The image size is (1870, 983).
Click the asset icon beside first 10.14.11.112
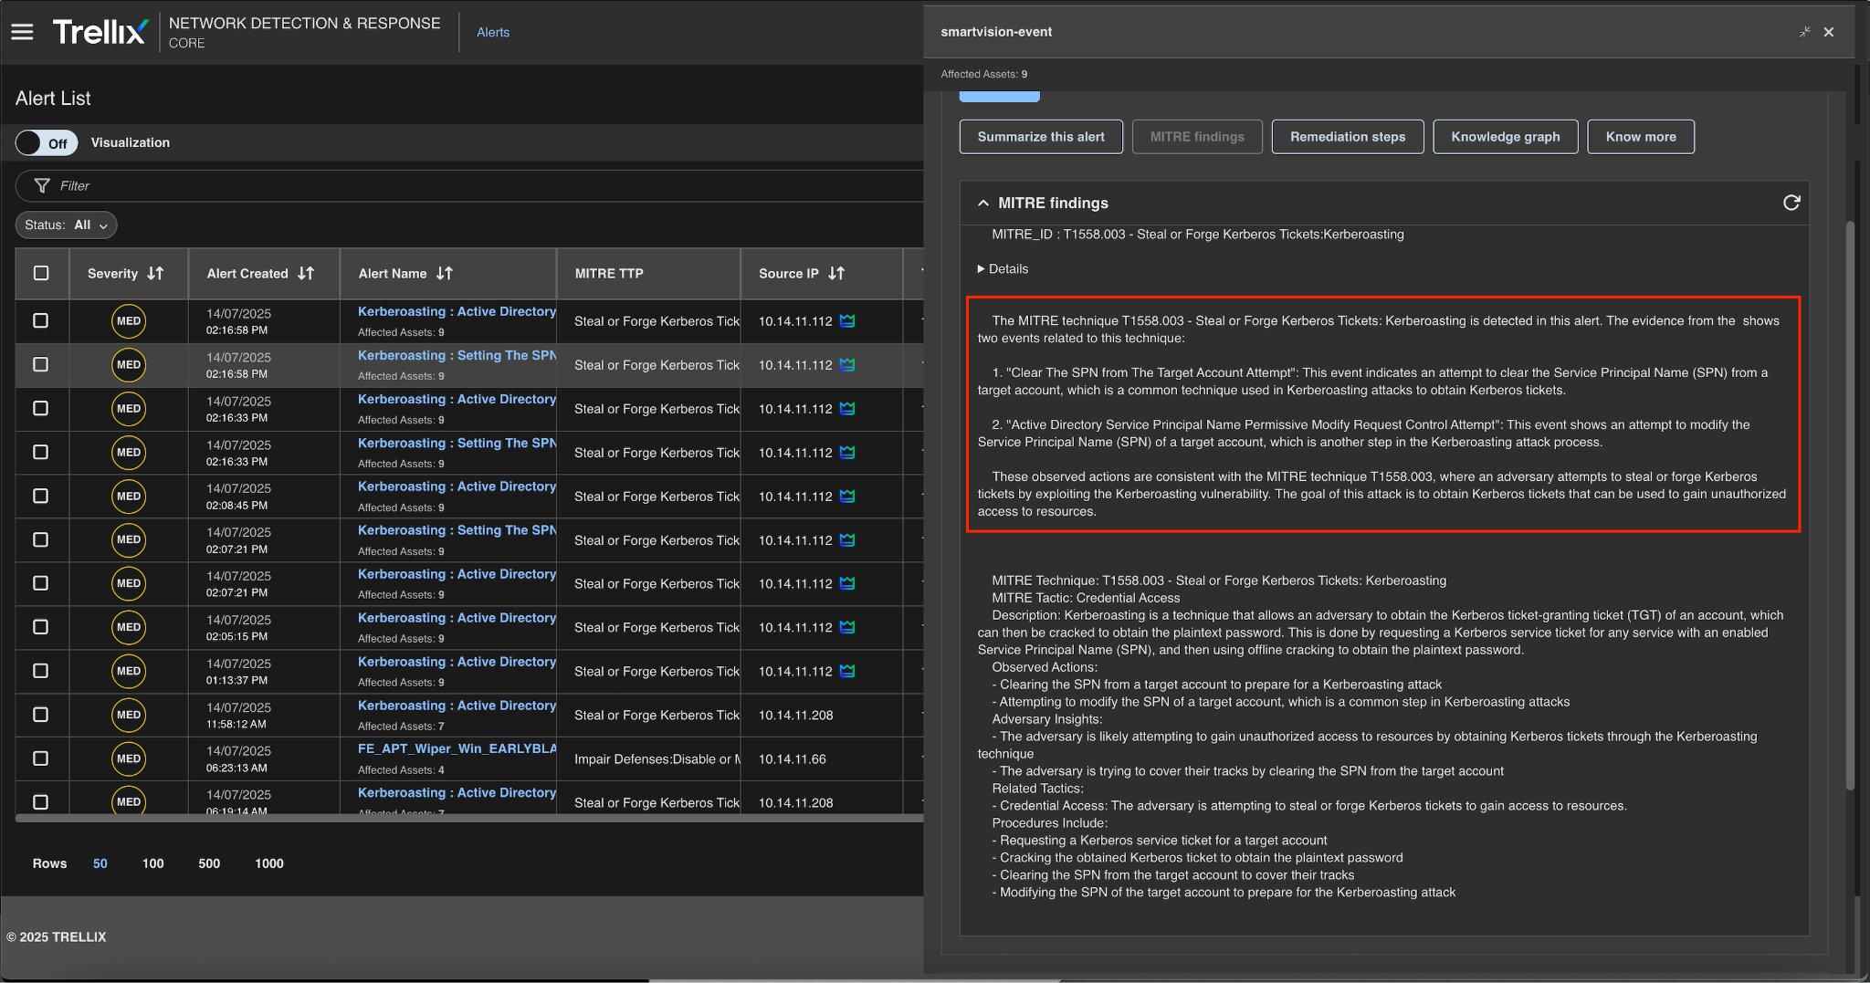click(847, 321)
